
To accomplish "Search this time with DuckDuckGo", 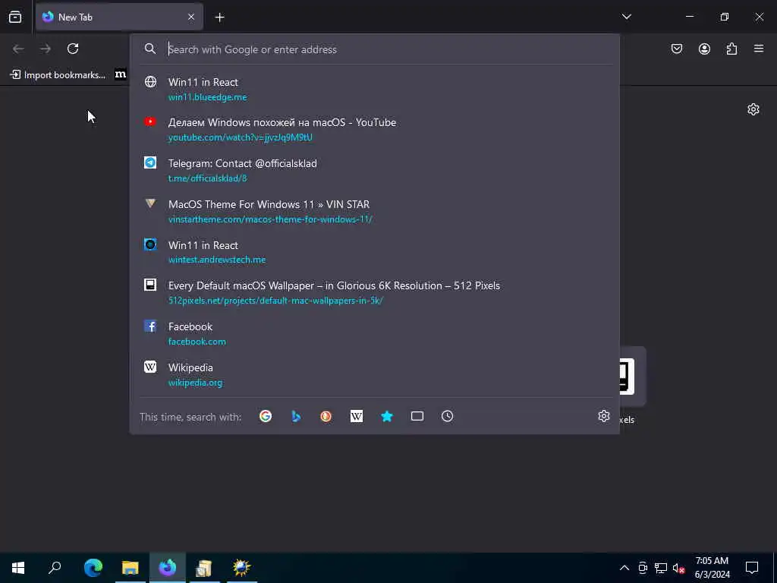I will click(326, 416).
